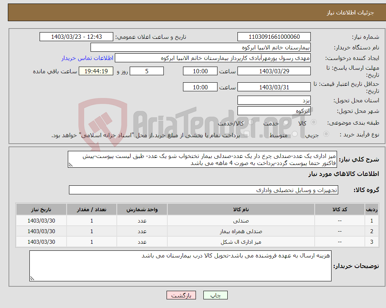Click response deadline date 1403/03/29
386x308 pixels.
(274, 71)
